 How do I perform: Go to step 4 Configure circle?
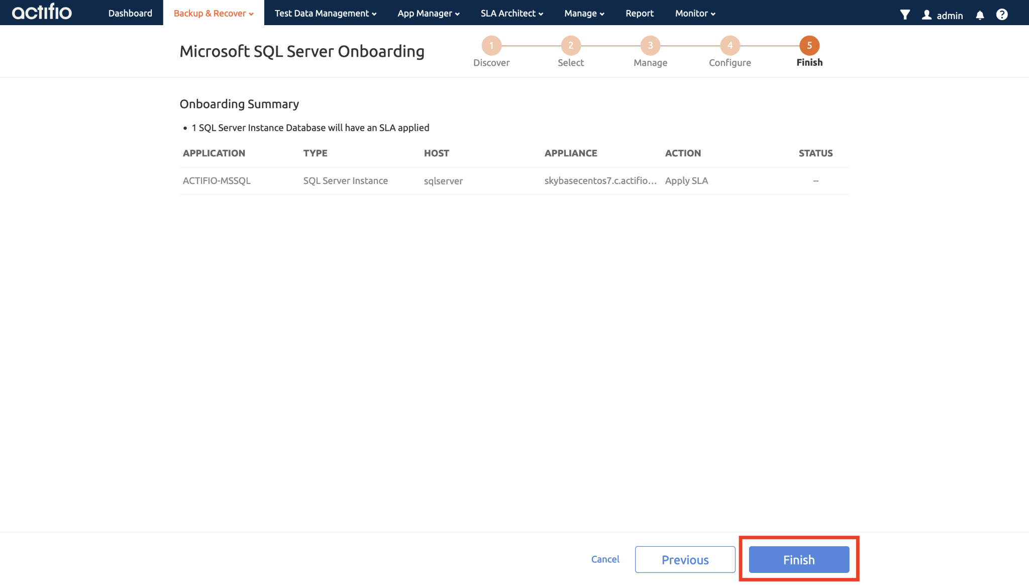(x=730, y=45)
